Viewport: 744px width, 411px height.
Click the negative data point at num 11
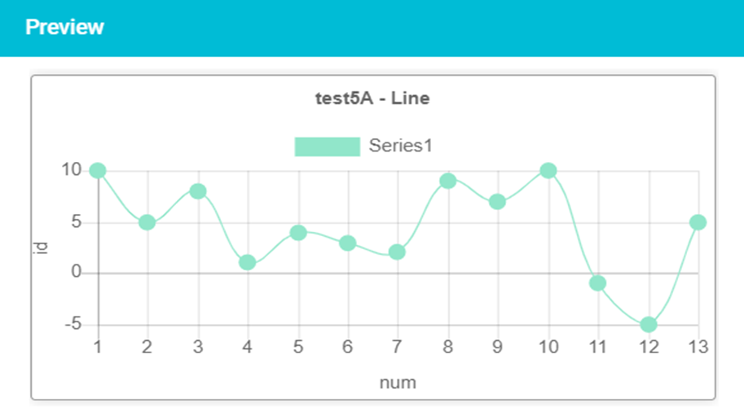click(598, 283)
